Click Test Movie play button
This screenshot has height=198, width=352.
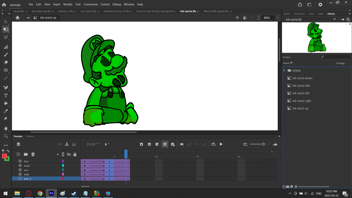(320, 4)
